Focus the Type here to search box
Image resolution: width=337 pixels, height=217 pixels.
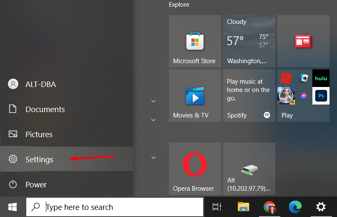[x=115, y=207]
